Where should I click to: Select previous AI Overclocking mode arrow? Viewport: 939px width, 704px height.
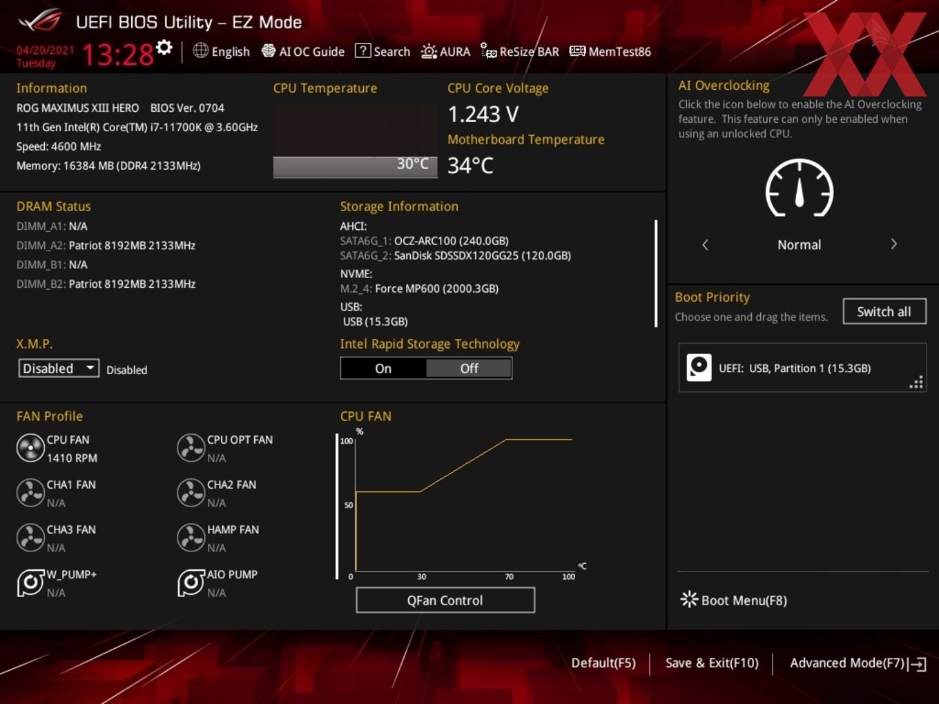[x=705, y=244]
